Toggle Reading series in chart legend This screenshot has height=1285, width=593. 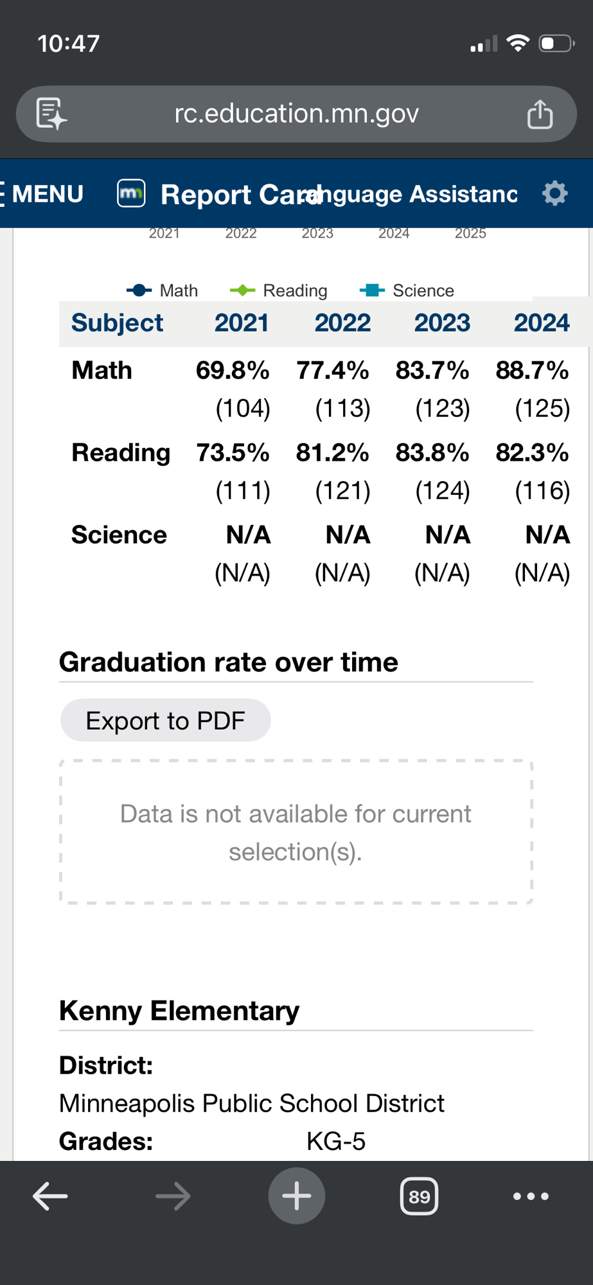pyautogui.click(x=279, y=290)
